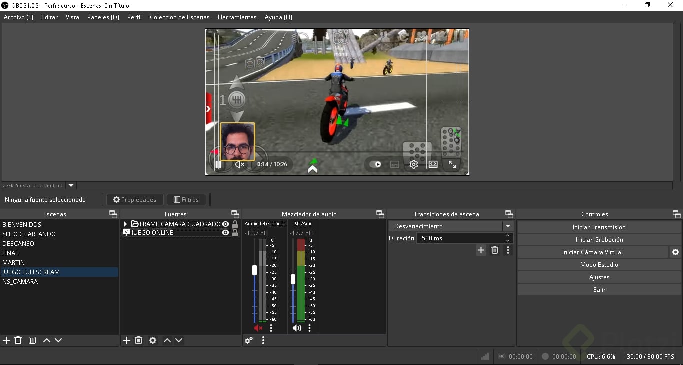The height and width of the screenshot is (365, 683).
Task: Hide the JUEGO ONLINE source
Action: (226, 233)
